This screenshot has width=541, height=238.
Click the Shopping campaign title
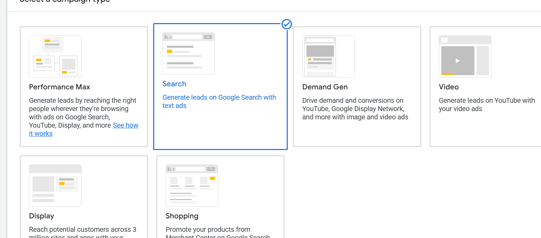(x=182, y=216)
